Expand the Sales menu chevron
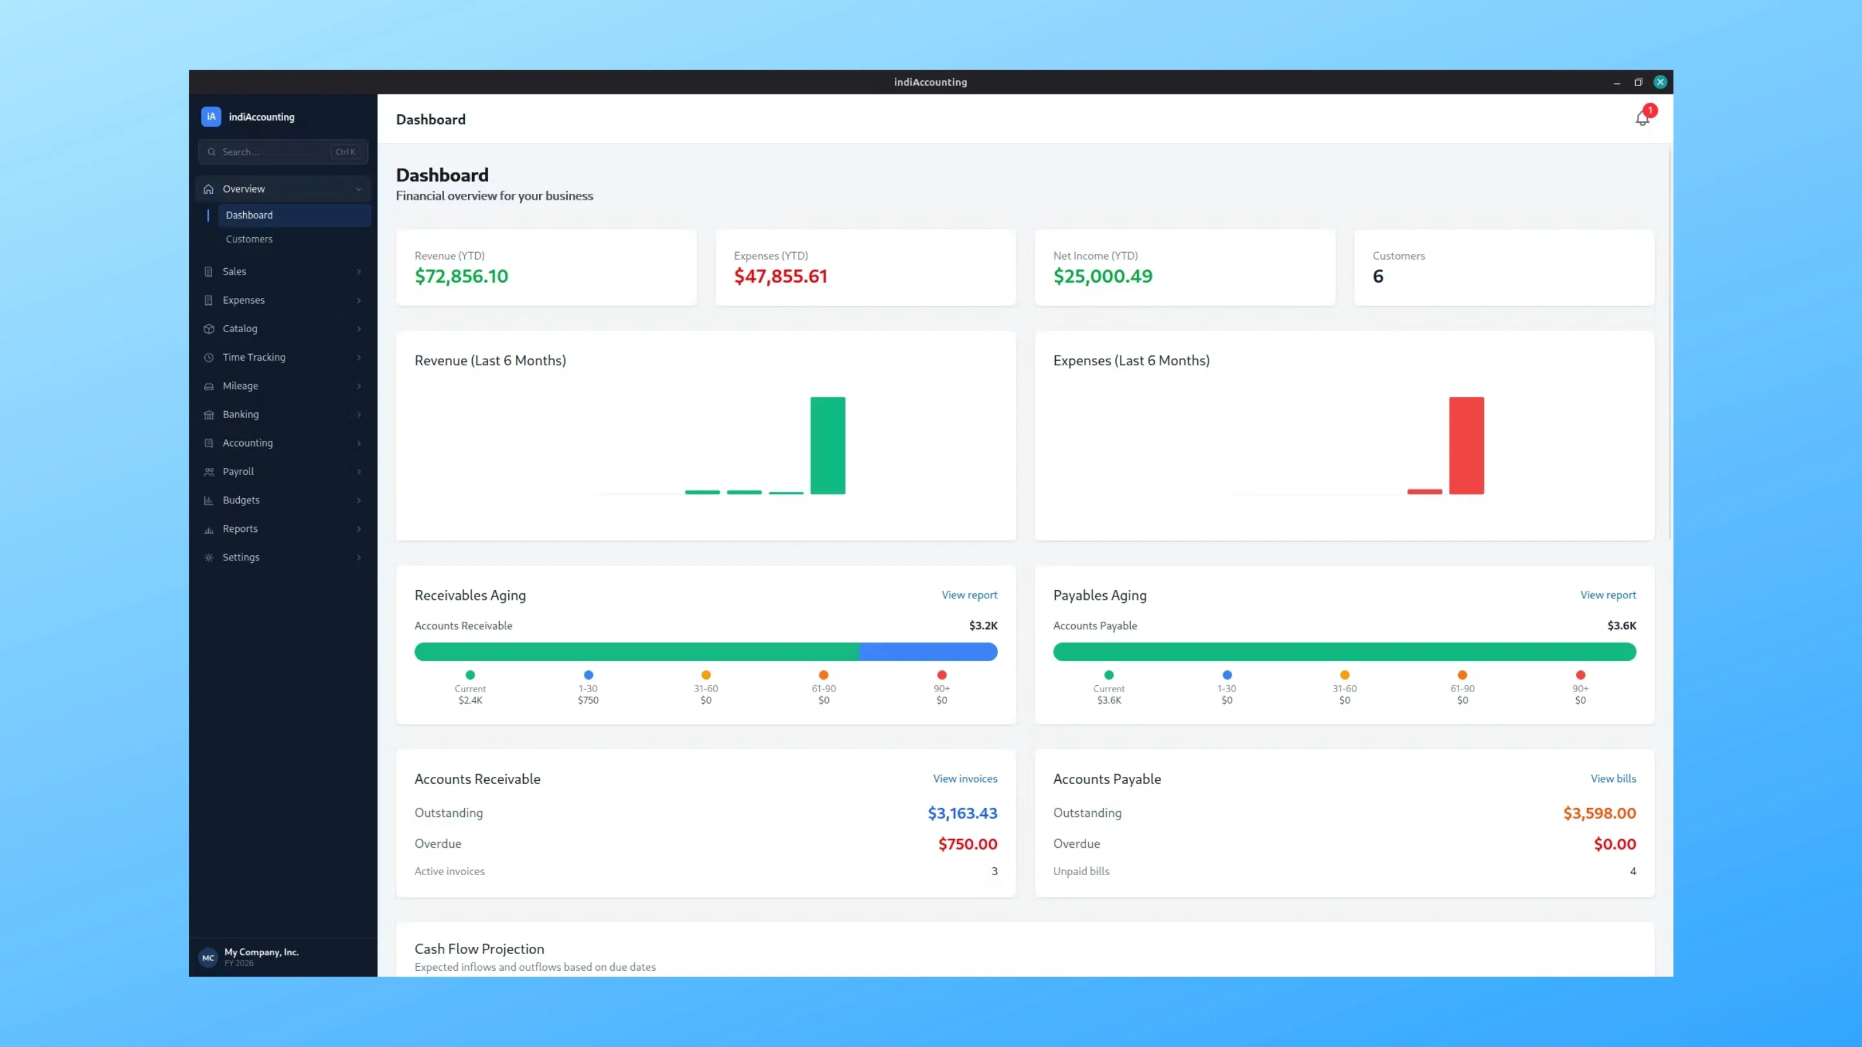This screenshot has height=1047, width=1862. 359,271
